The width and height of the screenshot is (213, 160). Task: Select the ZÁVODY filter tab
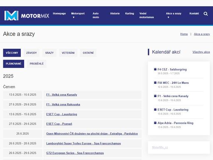click(31, 53)
